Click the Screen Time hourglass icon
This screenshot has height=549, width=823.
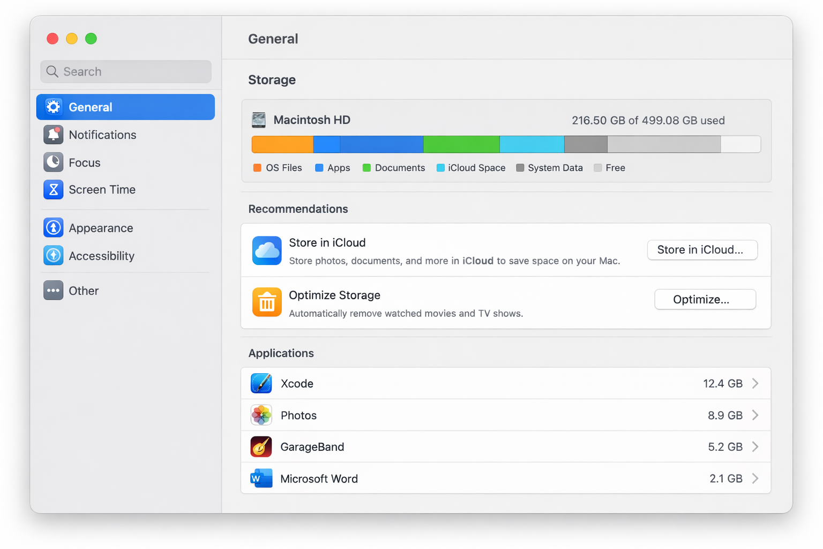pos(53,189)
